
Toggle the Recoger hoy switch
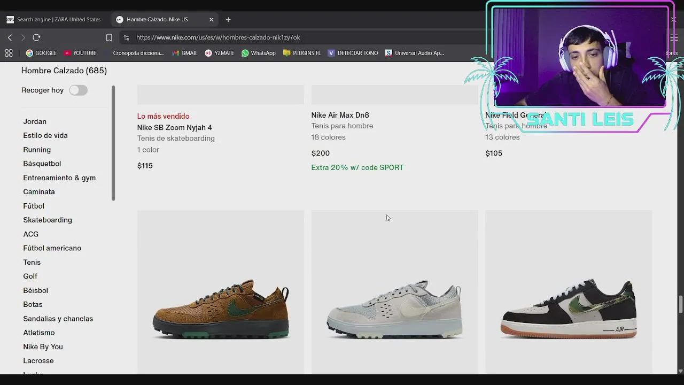click(x=78, y=90)
